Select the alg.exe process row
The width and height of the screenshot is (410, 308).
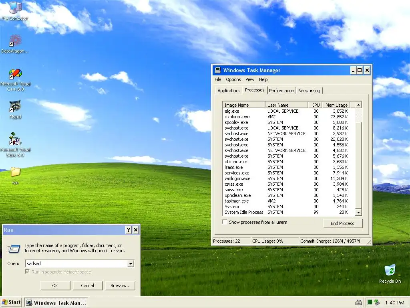click(x=289, y=111)
